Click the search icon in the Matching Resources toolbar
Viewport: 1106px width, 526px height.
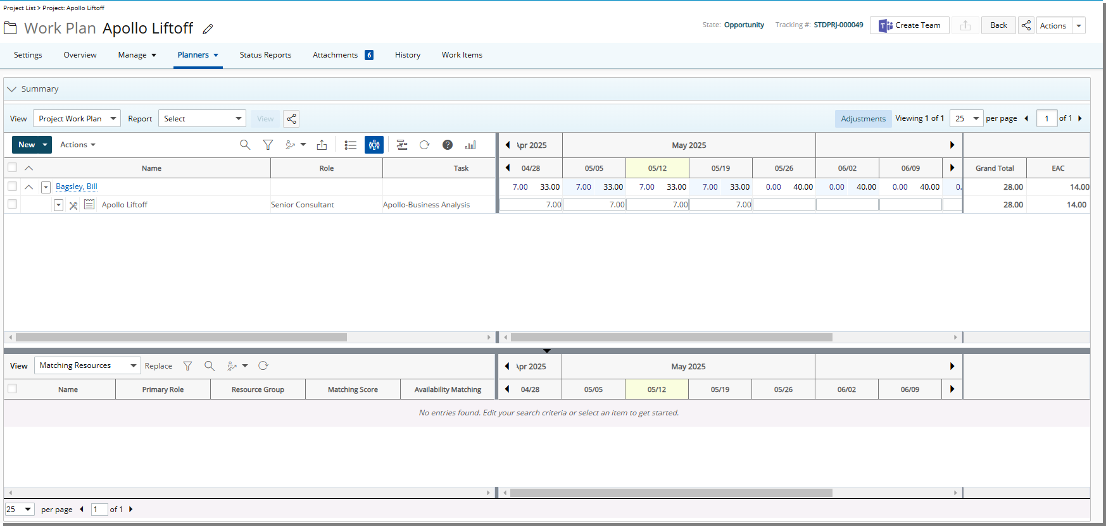point(210,366)
